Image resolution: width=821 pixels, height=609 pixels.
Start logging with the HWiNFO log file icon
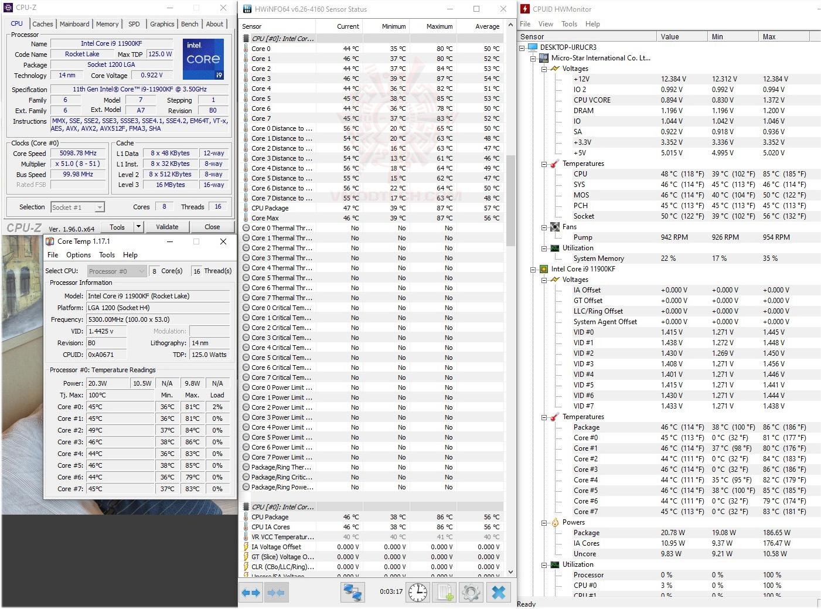pos(445,593)
